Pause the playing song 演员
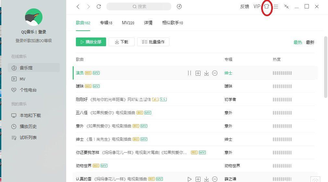The height and width of the screenshot is (182, 328). (189, 73)
